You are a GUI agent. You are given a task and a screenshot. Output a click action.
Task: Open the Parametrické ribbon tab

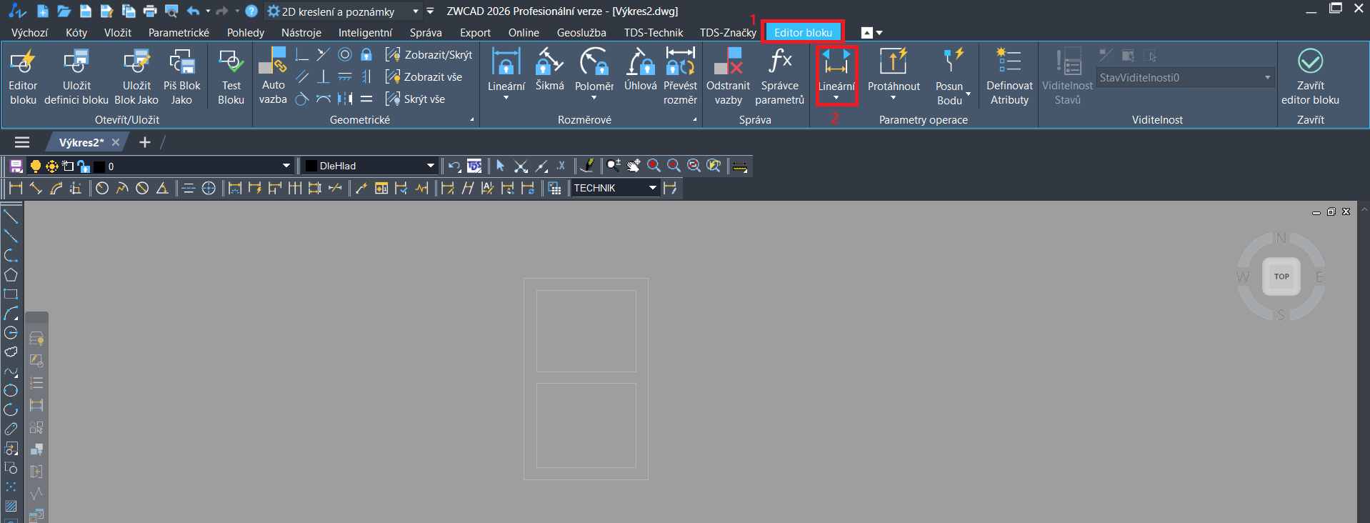[x=179, y=33]
